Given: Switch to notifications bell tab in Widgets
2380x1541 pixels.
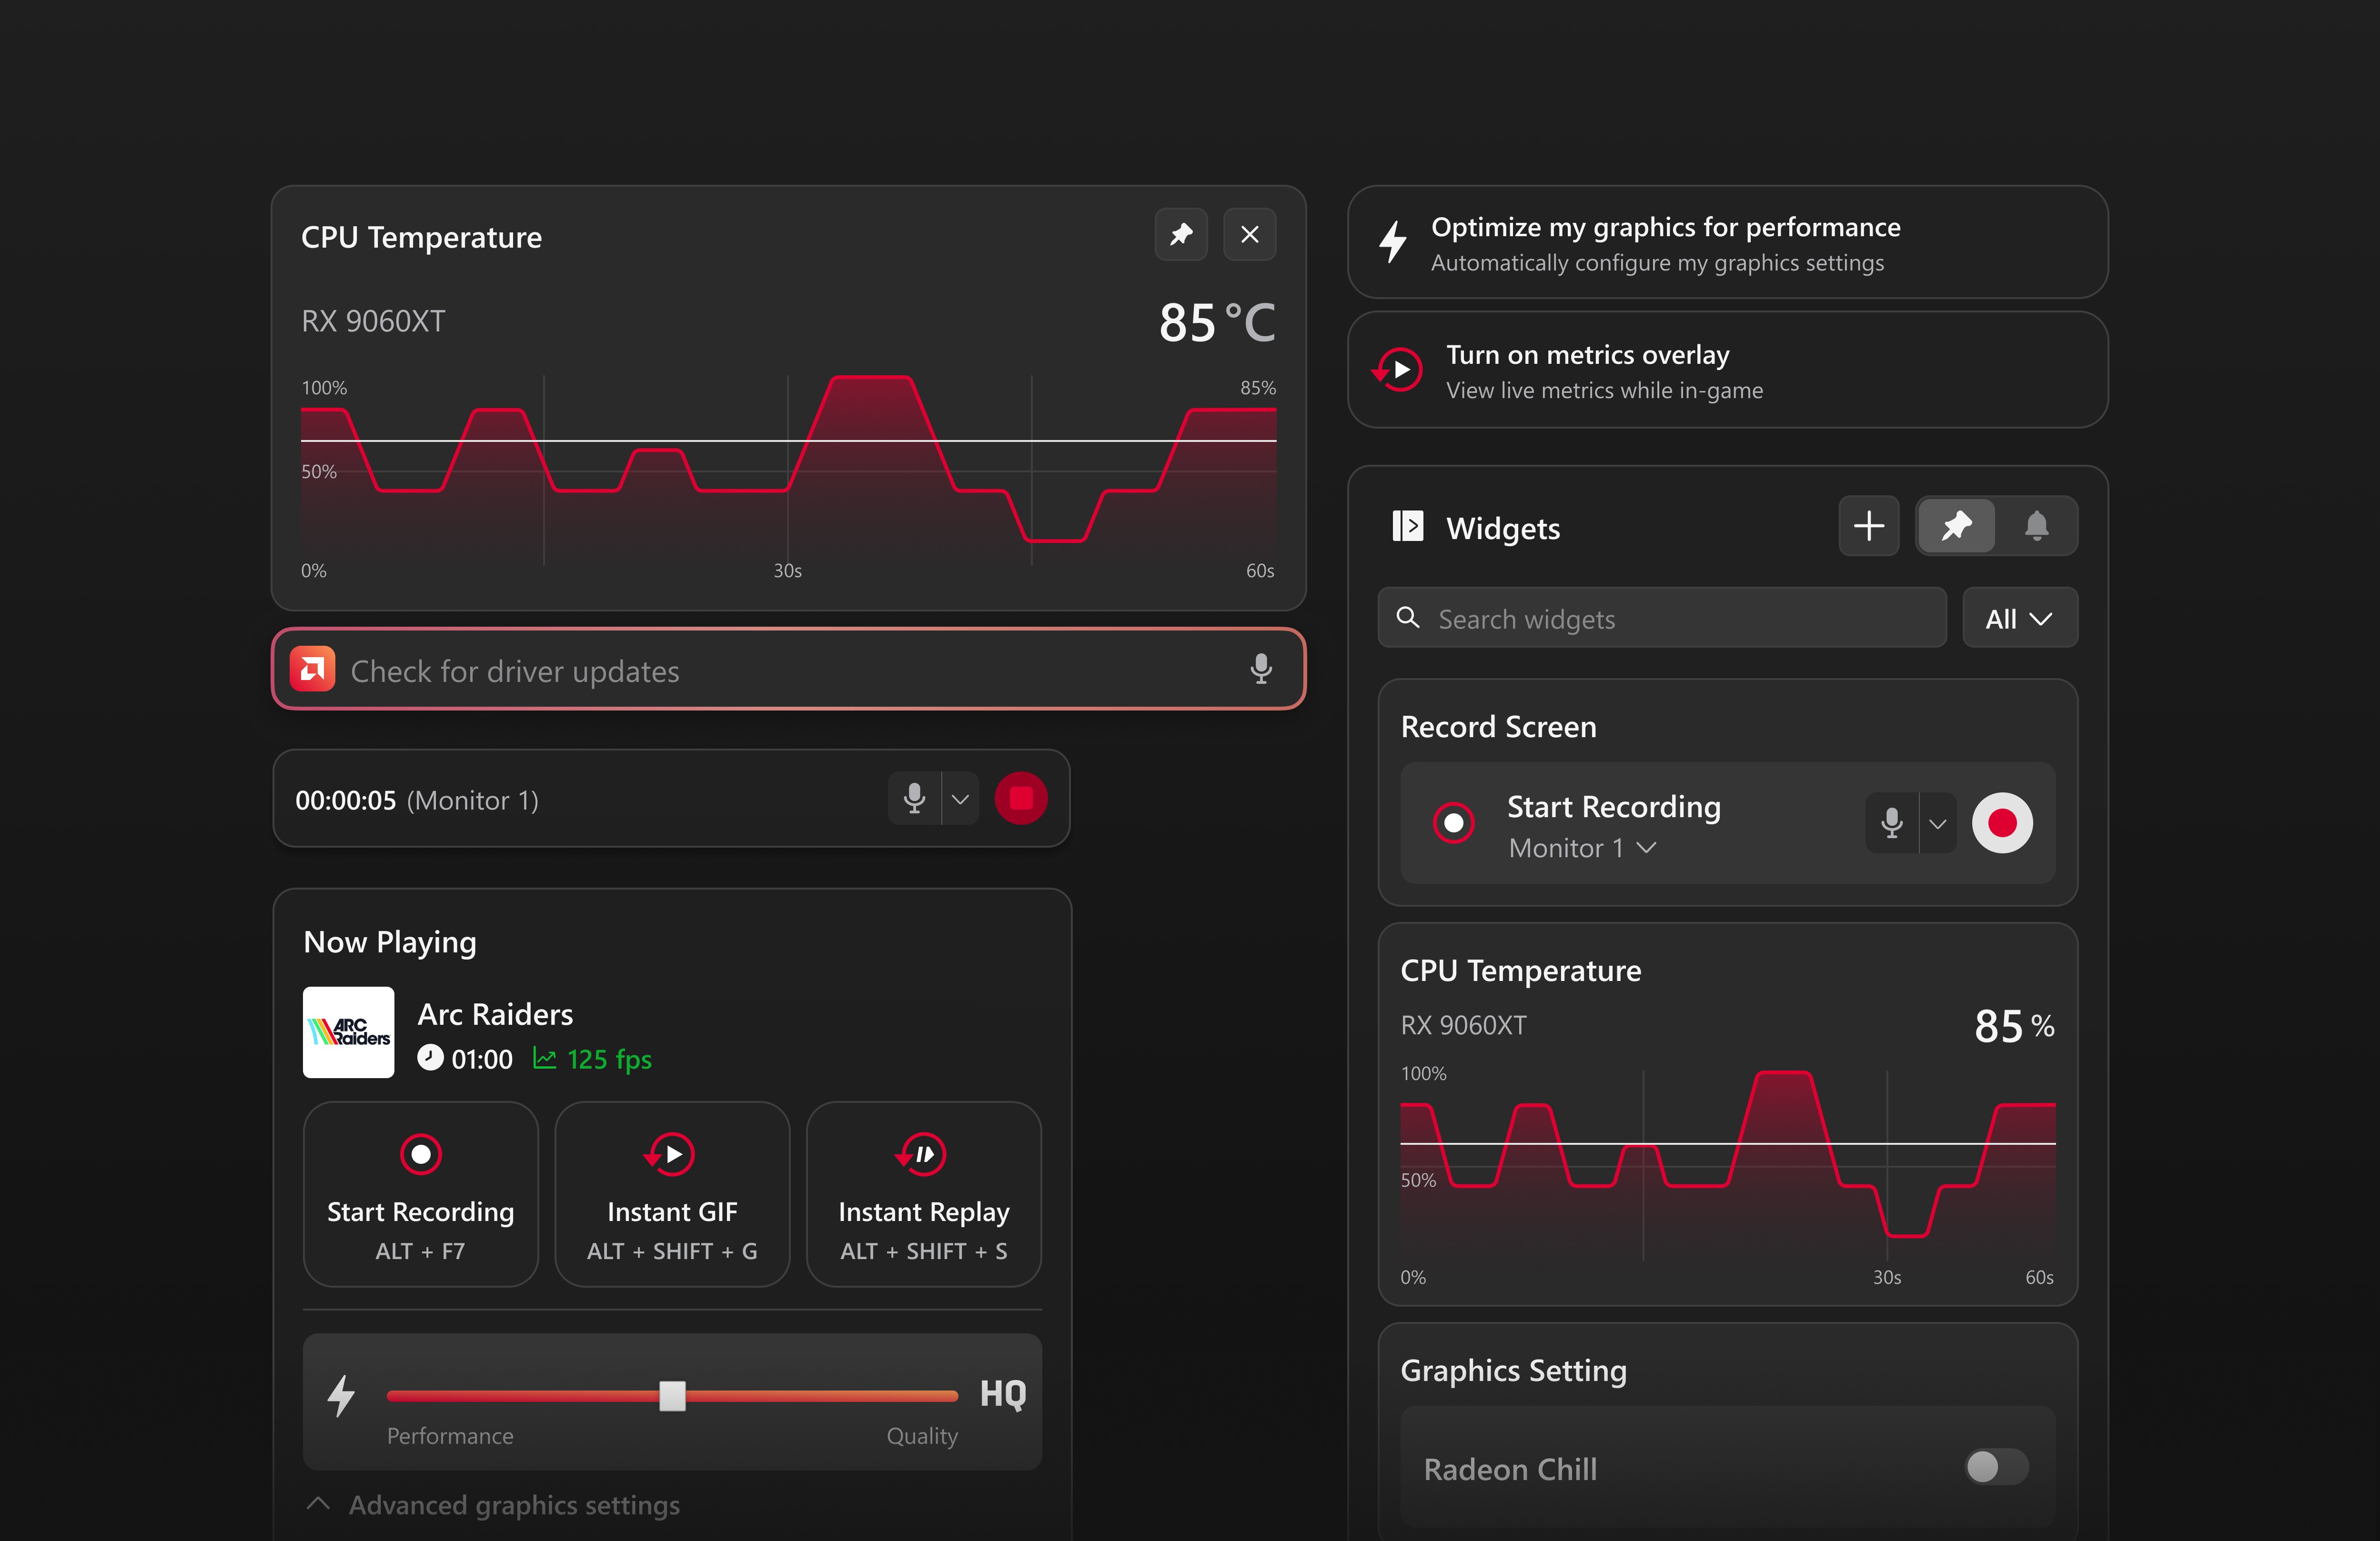Looking at the screenshot, I should coord(2036,526).
